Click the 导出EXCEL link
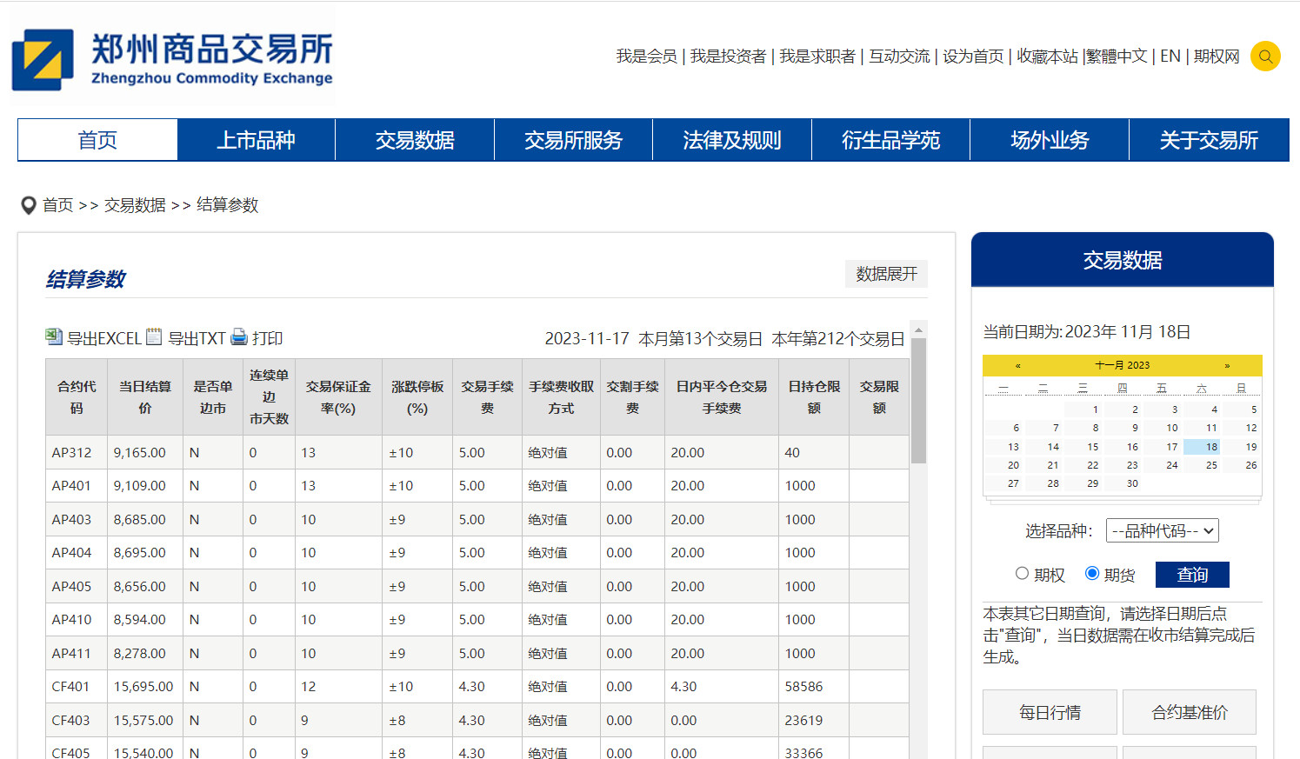 click(x=103, y=338)
